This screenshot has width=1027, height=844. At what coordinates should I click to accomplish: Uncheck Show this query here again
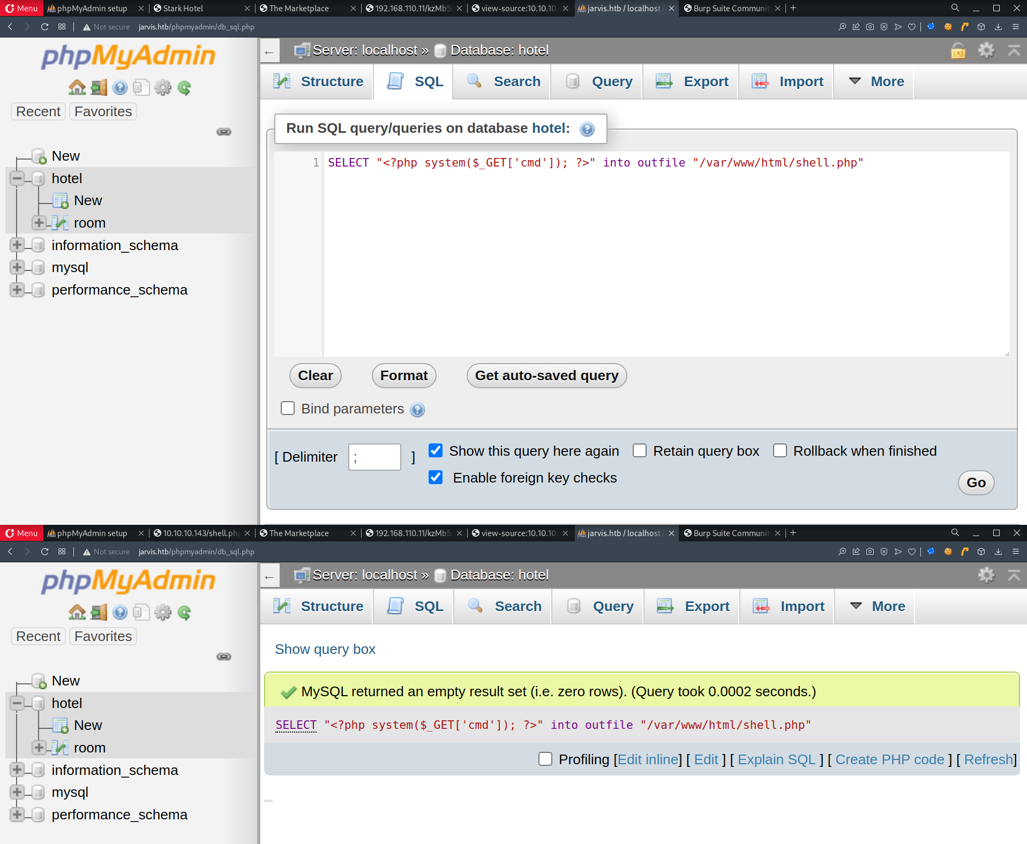click(x=436, y=450)
